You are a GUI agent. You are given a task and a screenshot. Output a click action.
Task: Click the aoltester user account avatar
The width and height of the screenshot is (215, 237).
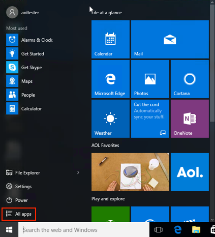(x=12, y=12)
